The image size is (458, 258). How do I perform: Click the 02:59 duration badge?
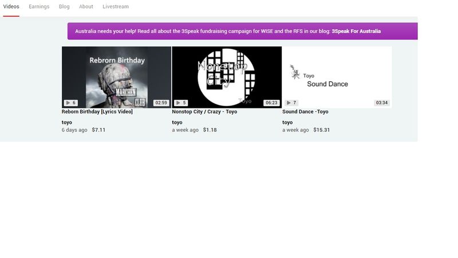pyautogui.click(x=161, y=103)
